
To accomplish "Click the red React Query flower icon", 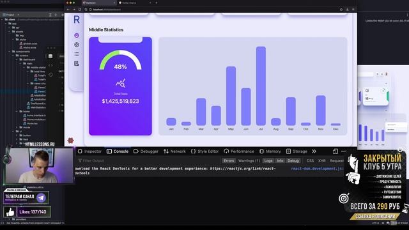I will pos(70,141).
